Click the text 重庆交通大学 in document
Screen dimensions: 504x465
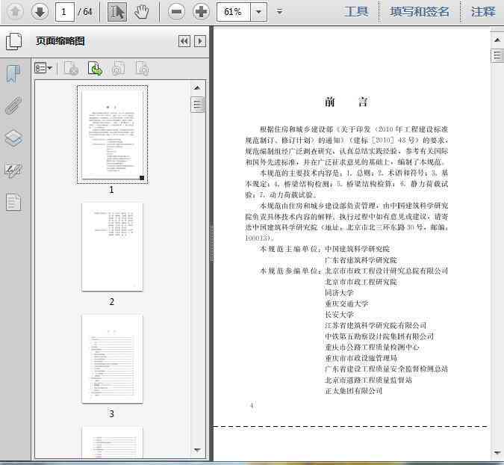point(346,304)
